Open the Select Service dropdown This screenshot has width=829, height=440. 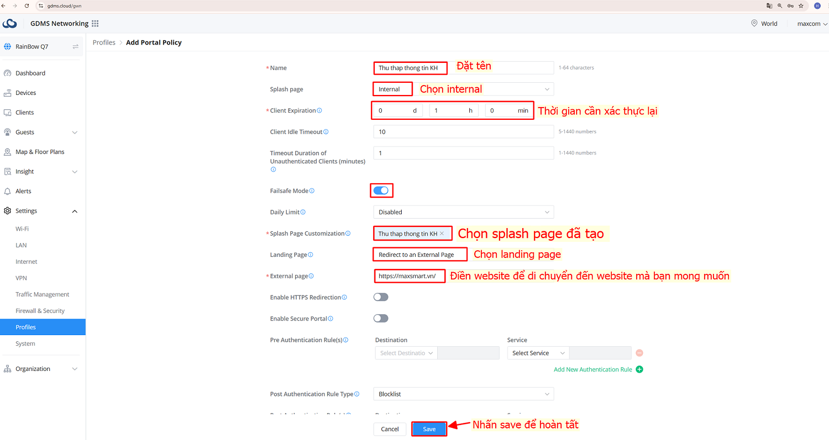[x=537, y=352]
